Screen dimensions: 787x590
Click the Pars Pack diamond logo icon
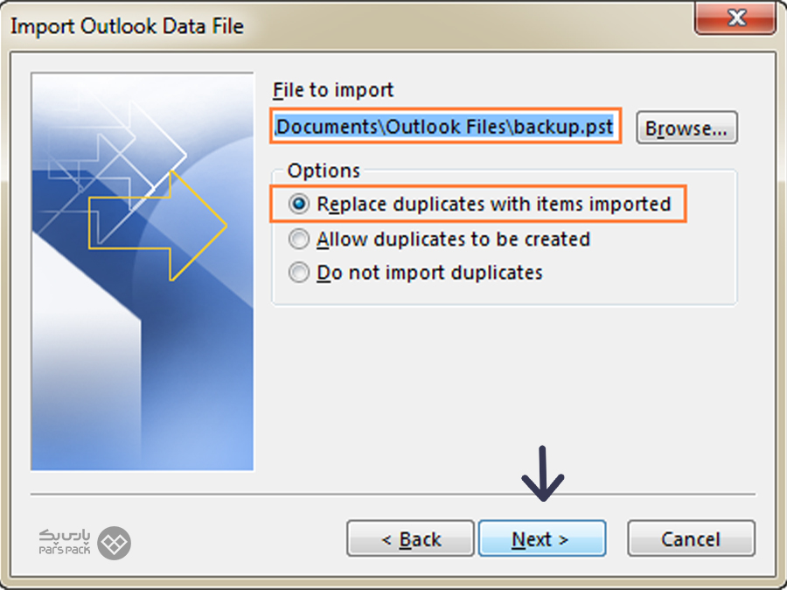[x=114, y=543]
